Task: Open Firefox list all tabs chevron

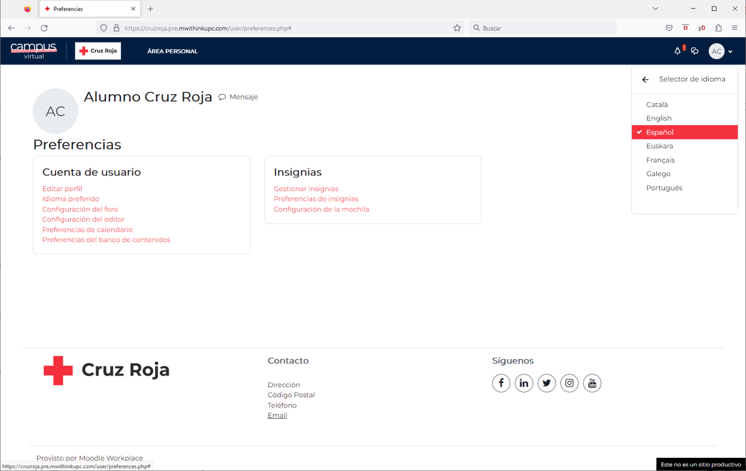Action: (x=655, y=9)
